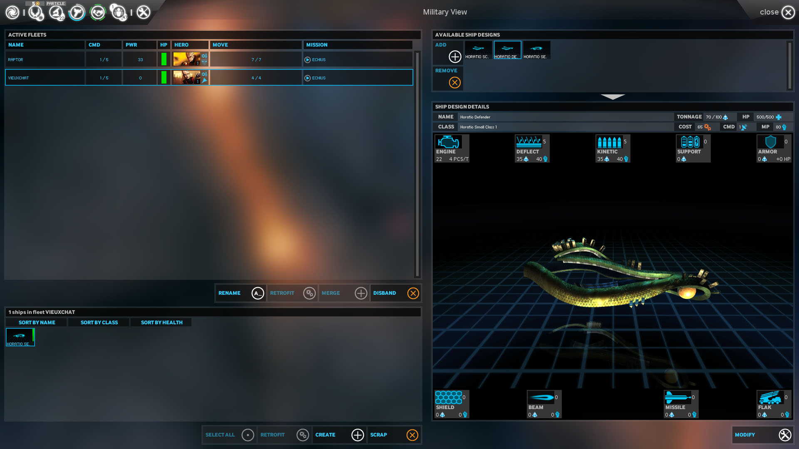
Task: Collapse the ship designs panel arrow
Action: tap(613, 97)
